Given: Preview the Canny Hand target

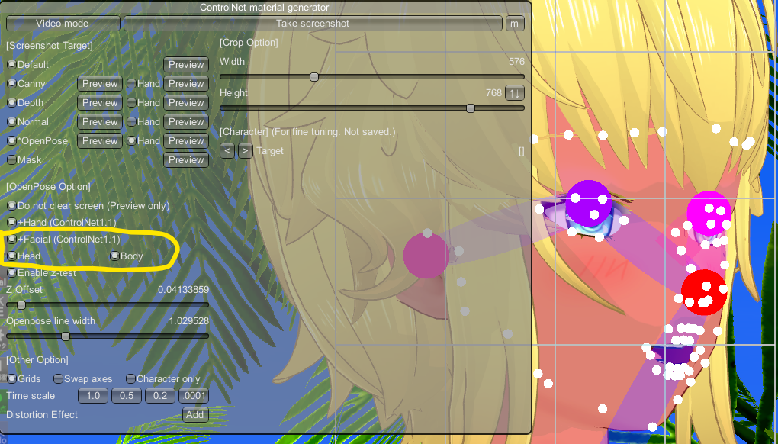Looking at the screenshot, I should pyautogui.click(x=186, y=84).
